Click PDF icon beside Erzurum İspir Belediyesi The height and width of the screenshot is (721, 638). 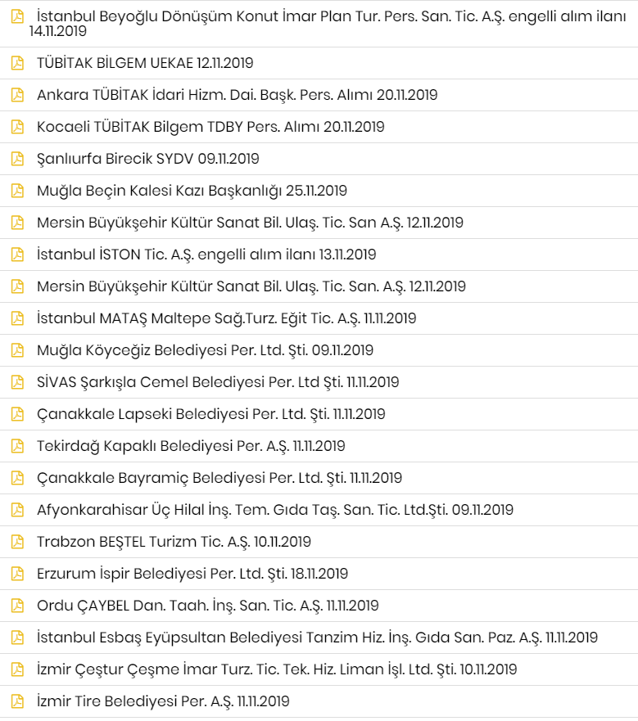coord(17,574)
